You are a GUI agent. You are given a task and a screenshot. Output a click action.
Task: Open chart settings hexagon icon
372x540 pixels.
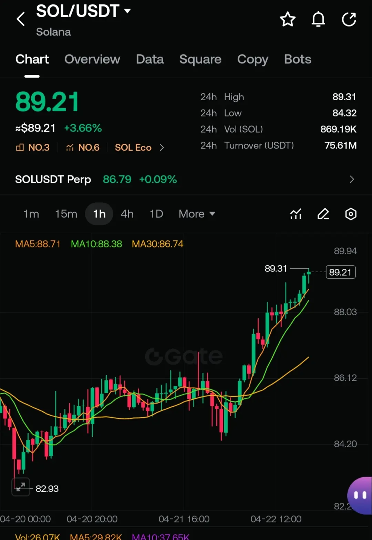(351, 214)
